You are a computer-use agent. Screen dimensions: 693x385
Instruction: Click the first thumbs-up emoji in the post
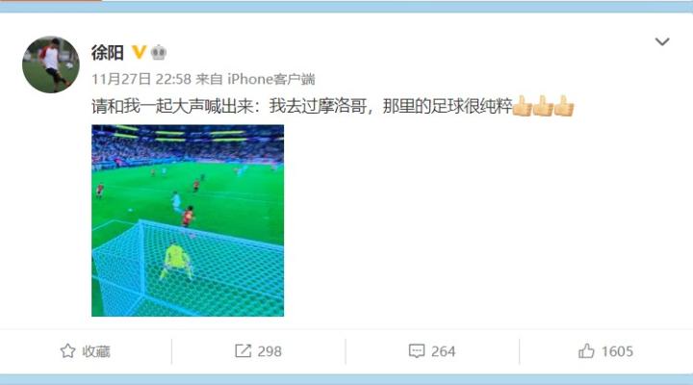pyautogui.click(x=522, y=106)
